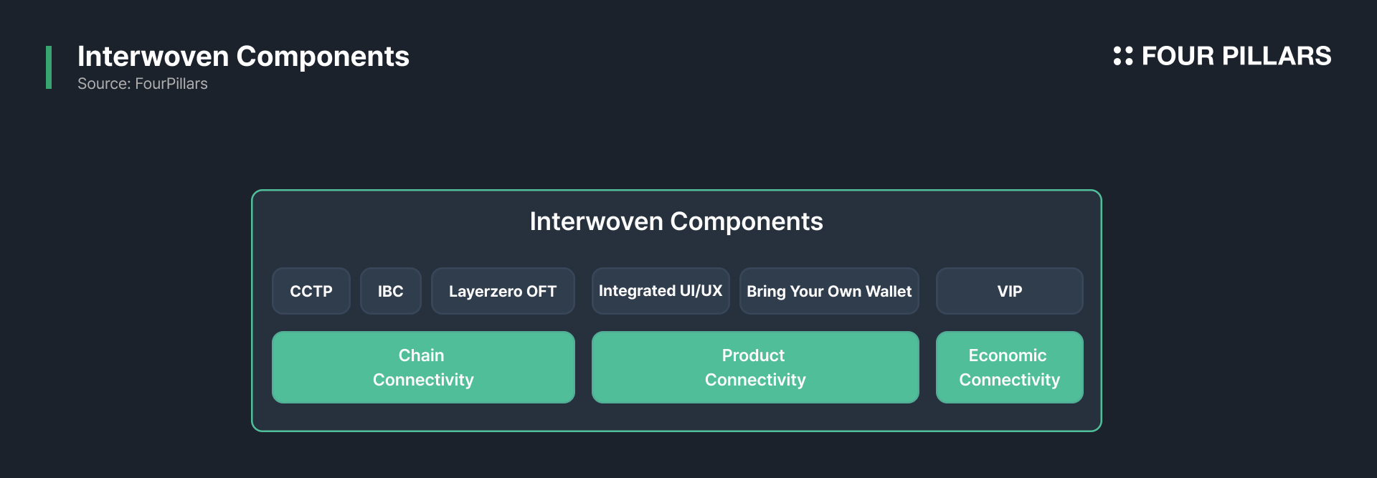Click the VIP component box
The height and width of the screenshot is (478, 1377).
[1010, 291]
